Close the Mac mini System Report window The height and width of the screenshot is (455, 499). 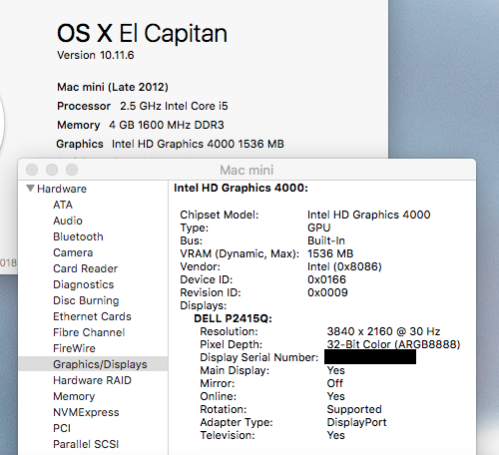(x=32, y=170)
